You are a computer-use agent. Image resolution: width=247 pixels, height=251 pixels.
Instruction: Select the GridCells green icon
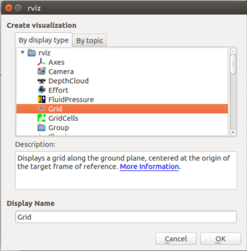(x=41, y=118)
